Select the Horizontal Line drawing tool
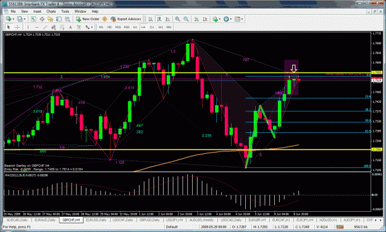Viewport: 386px width, 232px height. 36,27
